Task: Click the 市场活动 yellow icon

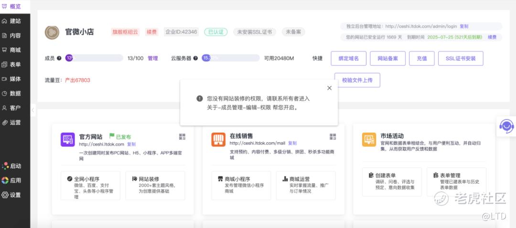Action: (x=369, y=139)
